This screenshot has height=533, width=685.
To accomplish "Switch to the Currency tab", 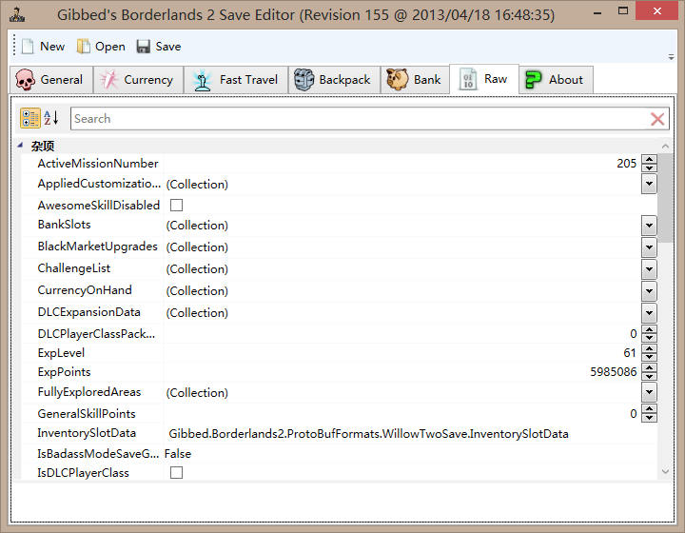I will [x=139, y=80].
